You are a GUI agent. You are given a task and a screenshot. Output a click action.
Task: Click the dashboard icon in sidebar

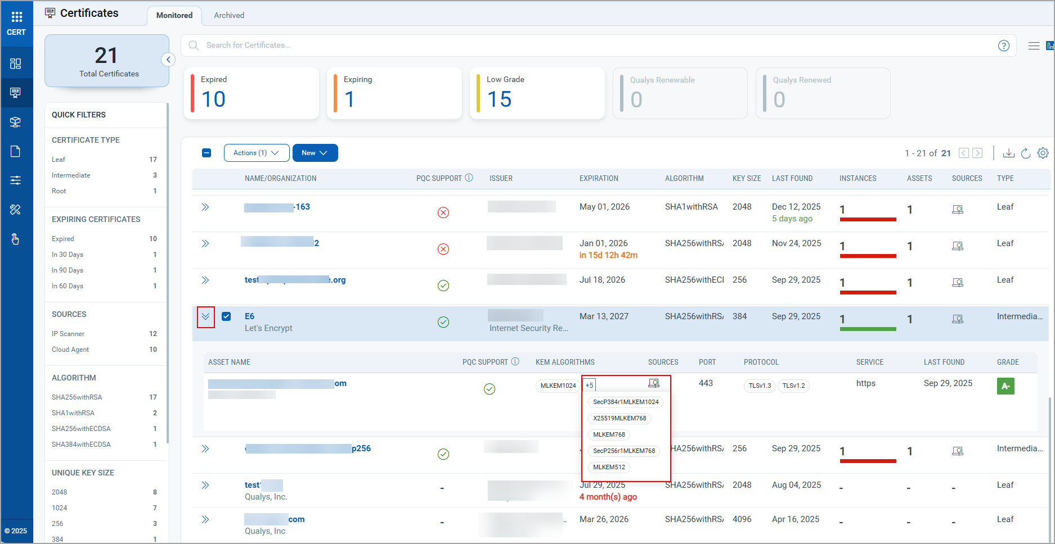[16, 64]
